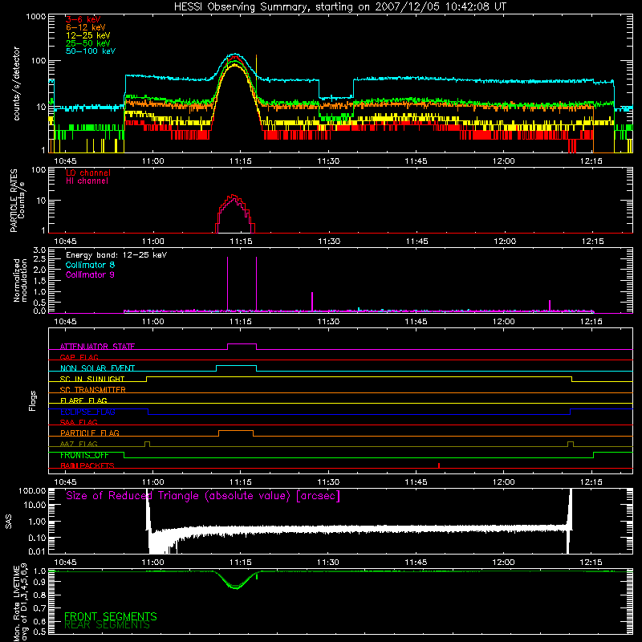Click the LO channel legend label

(x=88, y=173)
